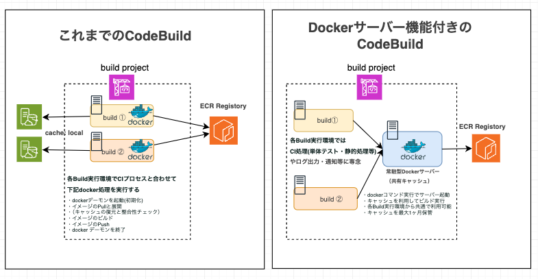This screenshot has width=538, height=279.
Task: Select the docker whale logo inside the orange build ② box
Action: [140, 150]
